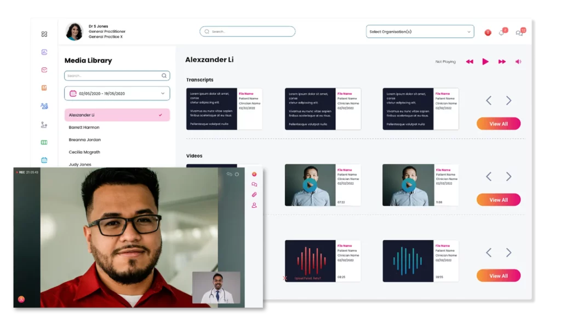The height and width of the screenshot is (327, 561).
Task: Click View All for audio recordings
Action: click(499, 276)
